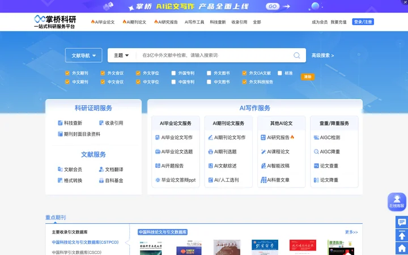The width and height of the screenshot is (408, 255).
Task: Open the 主题 search field dropdown
Action: (x=121, y=55)
